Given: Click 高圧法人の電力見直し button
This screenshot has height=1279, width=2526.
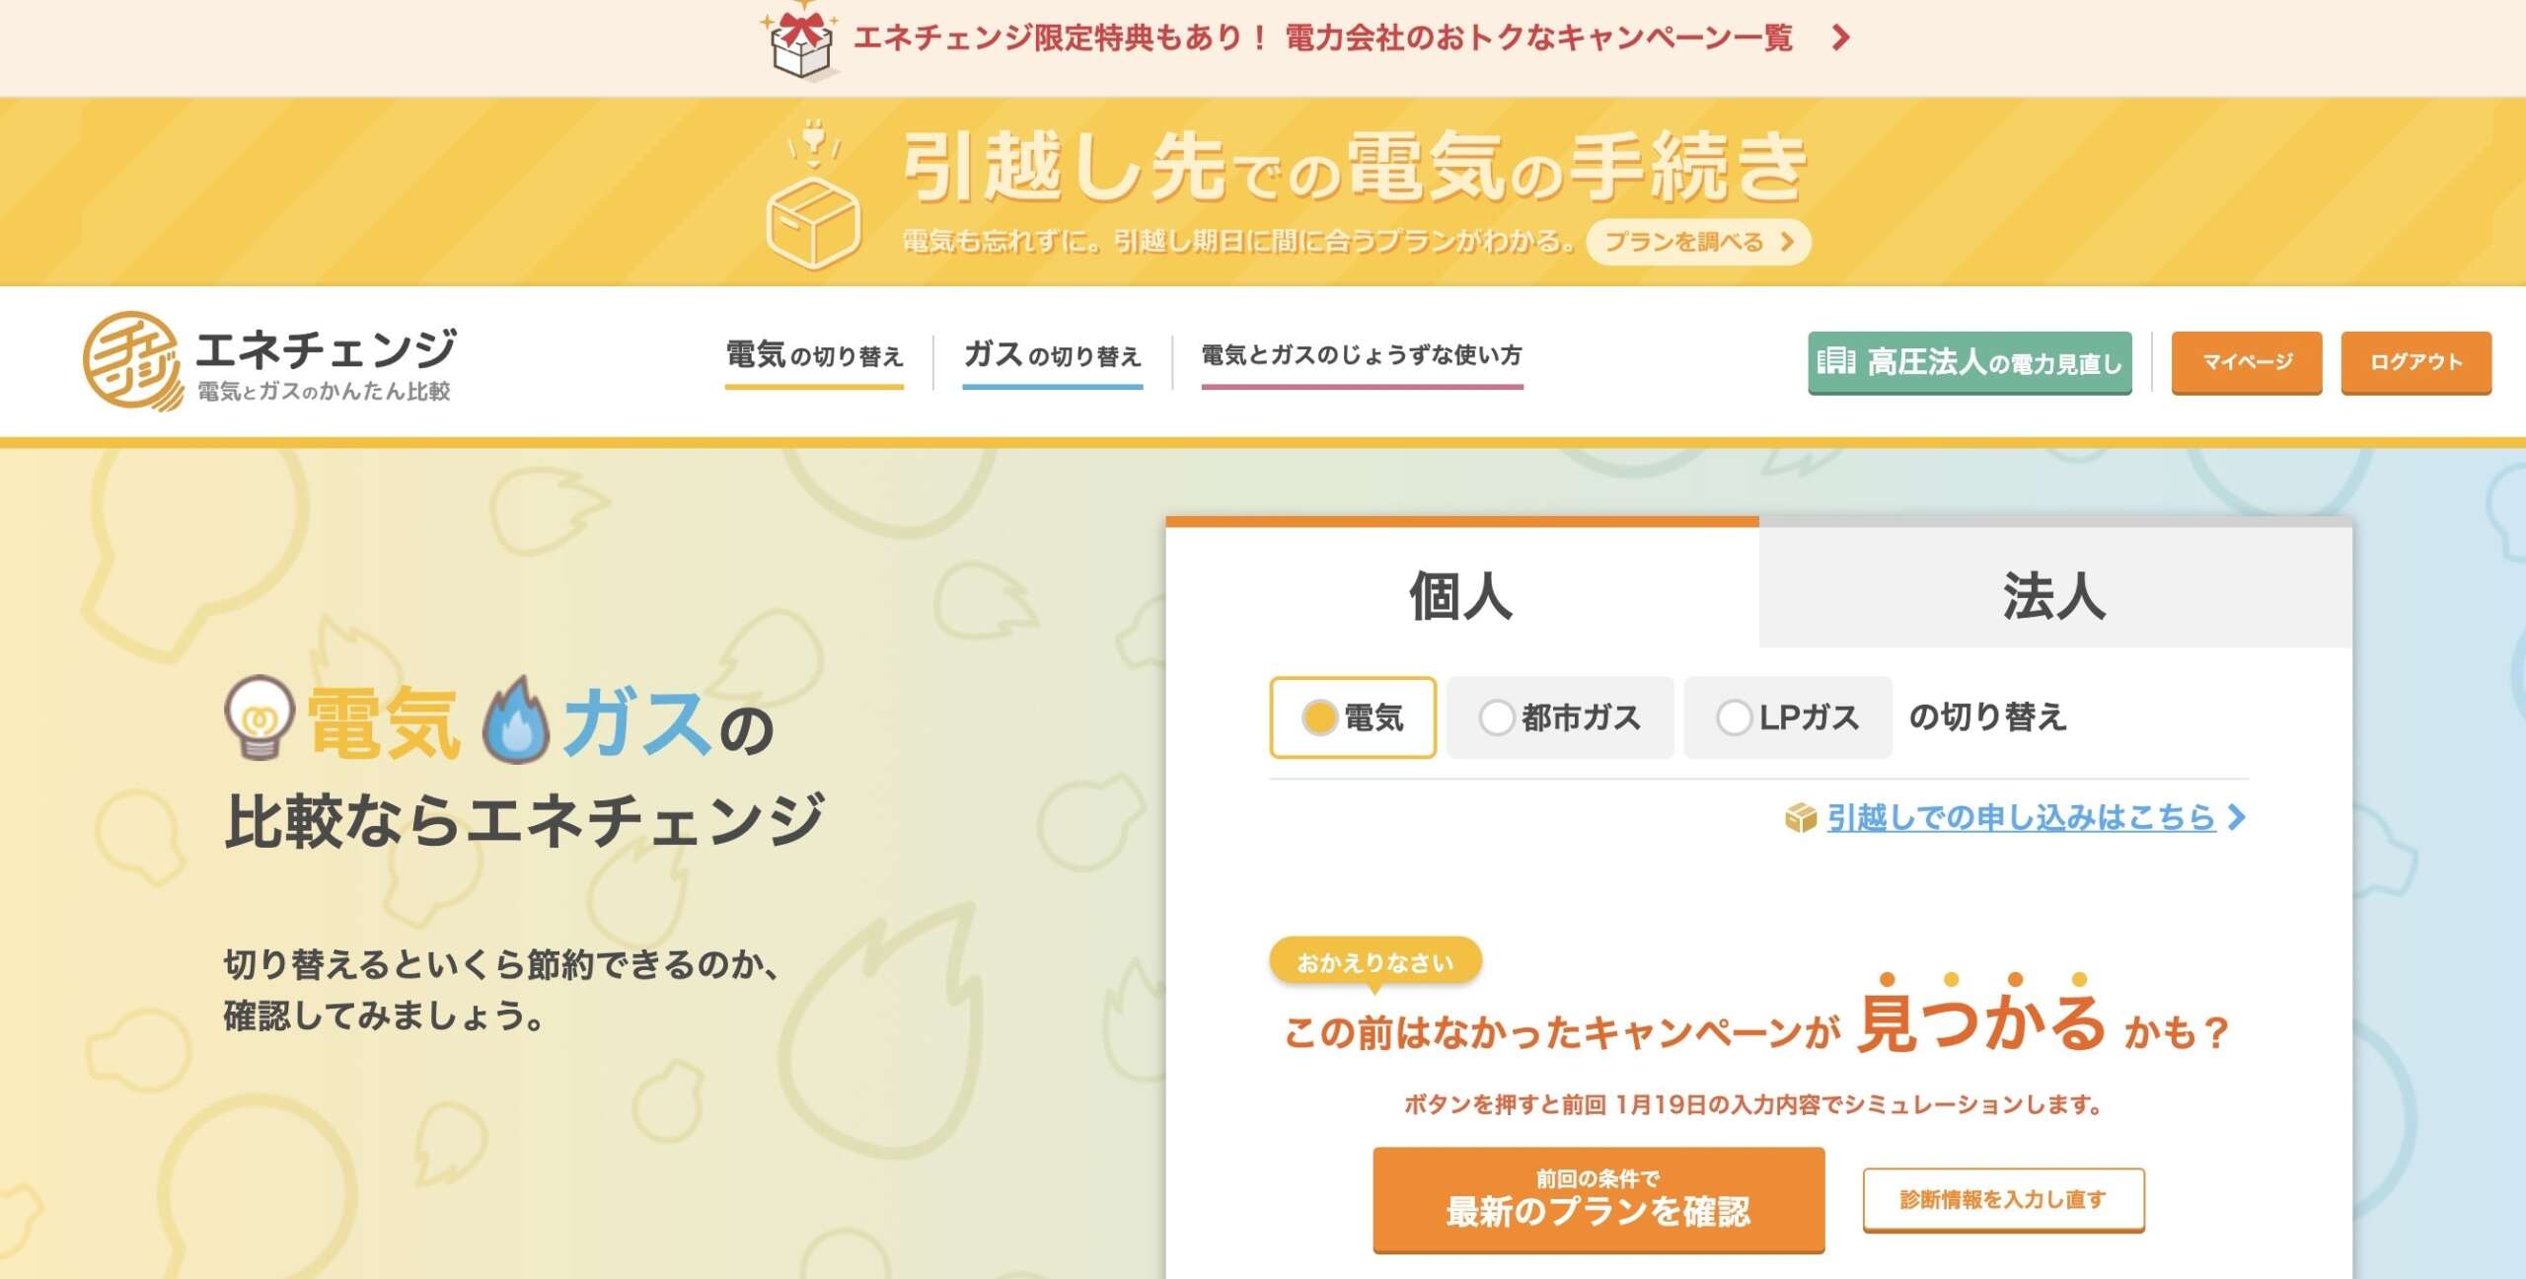Looking at the screenshot, I should pos(1969,362).
